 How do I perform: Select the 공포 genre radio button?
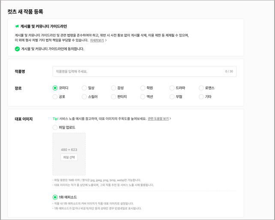click(x=55, y=97)
